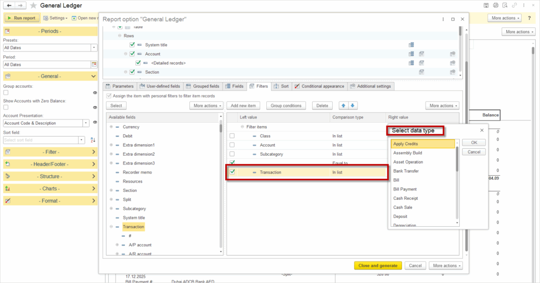This screenshot has height=283, width=540.
Task: Open the Grouped fields tab
Action: (202, 86)
